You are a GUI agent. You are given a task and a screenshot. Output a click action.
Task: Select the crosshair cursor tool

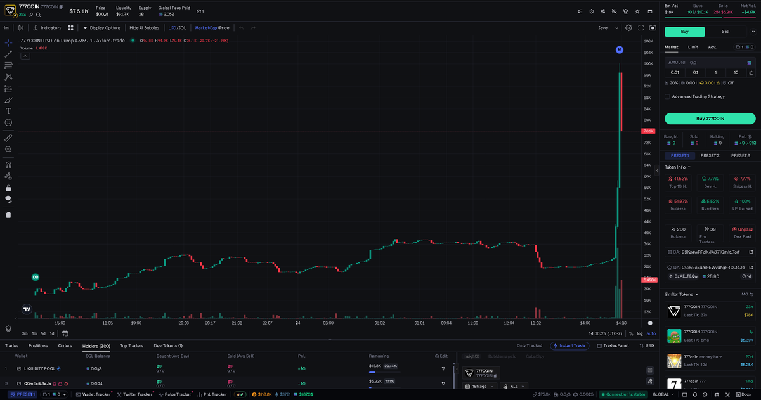point(8,42)
